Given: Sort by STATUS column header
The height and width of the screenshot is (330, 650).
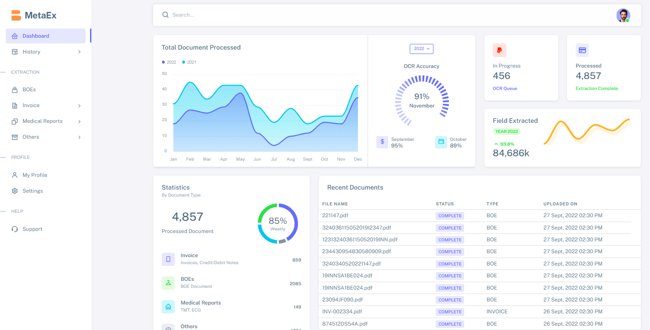Looking at the screenshot, I should pyautogui.click(x=445, y=204).
